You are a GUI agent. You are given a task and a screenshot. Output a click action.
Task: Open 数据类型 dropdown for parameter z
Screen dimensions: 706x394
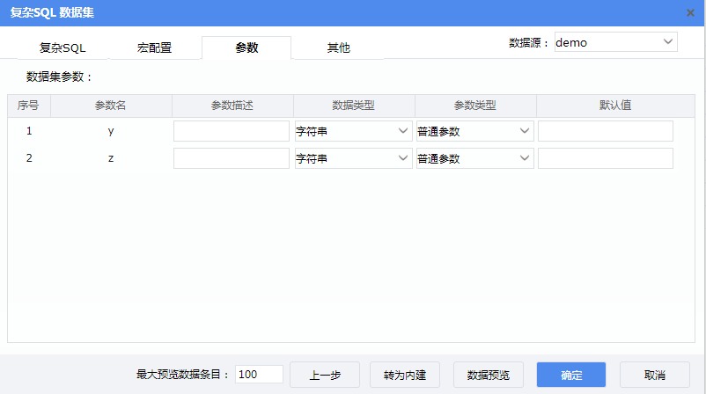(x=353, y=159)
